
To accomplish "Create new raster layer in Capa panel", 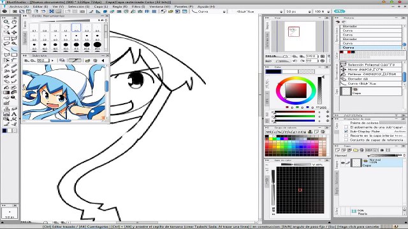I will click(x=338, y=150).
